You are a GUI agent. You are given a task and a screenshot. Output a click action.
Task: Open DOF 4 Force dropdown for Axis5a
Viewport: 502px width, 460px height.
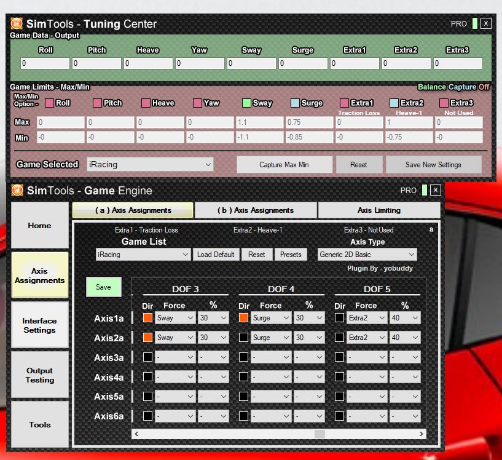pyautogui.click(x=271, y=396)
